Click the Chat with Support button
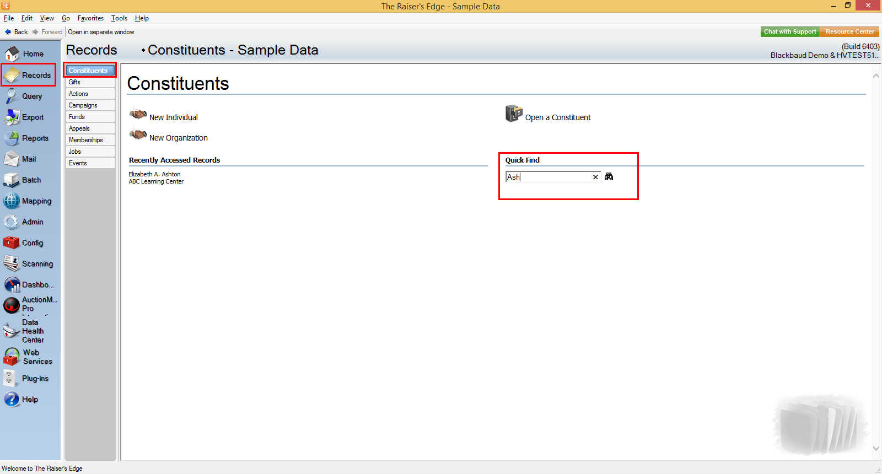The height and width of the screenshot is (474, 882). [789, 32]
